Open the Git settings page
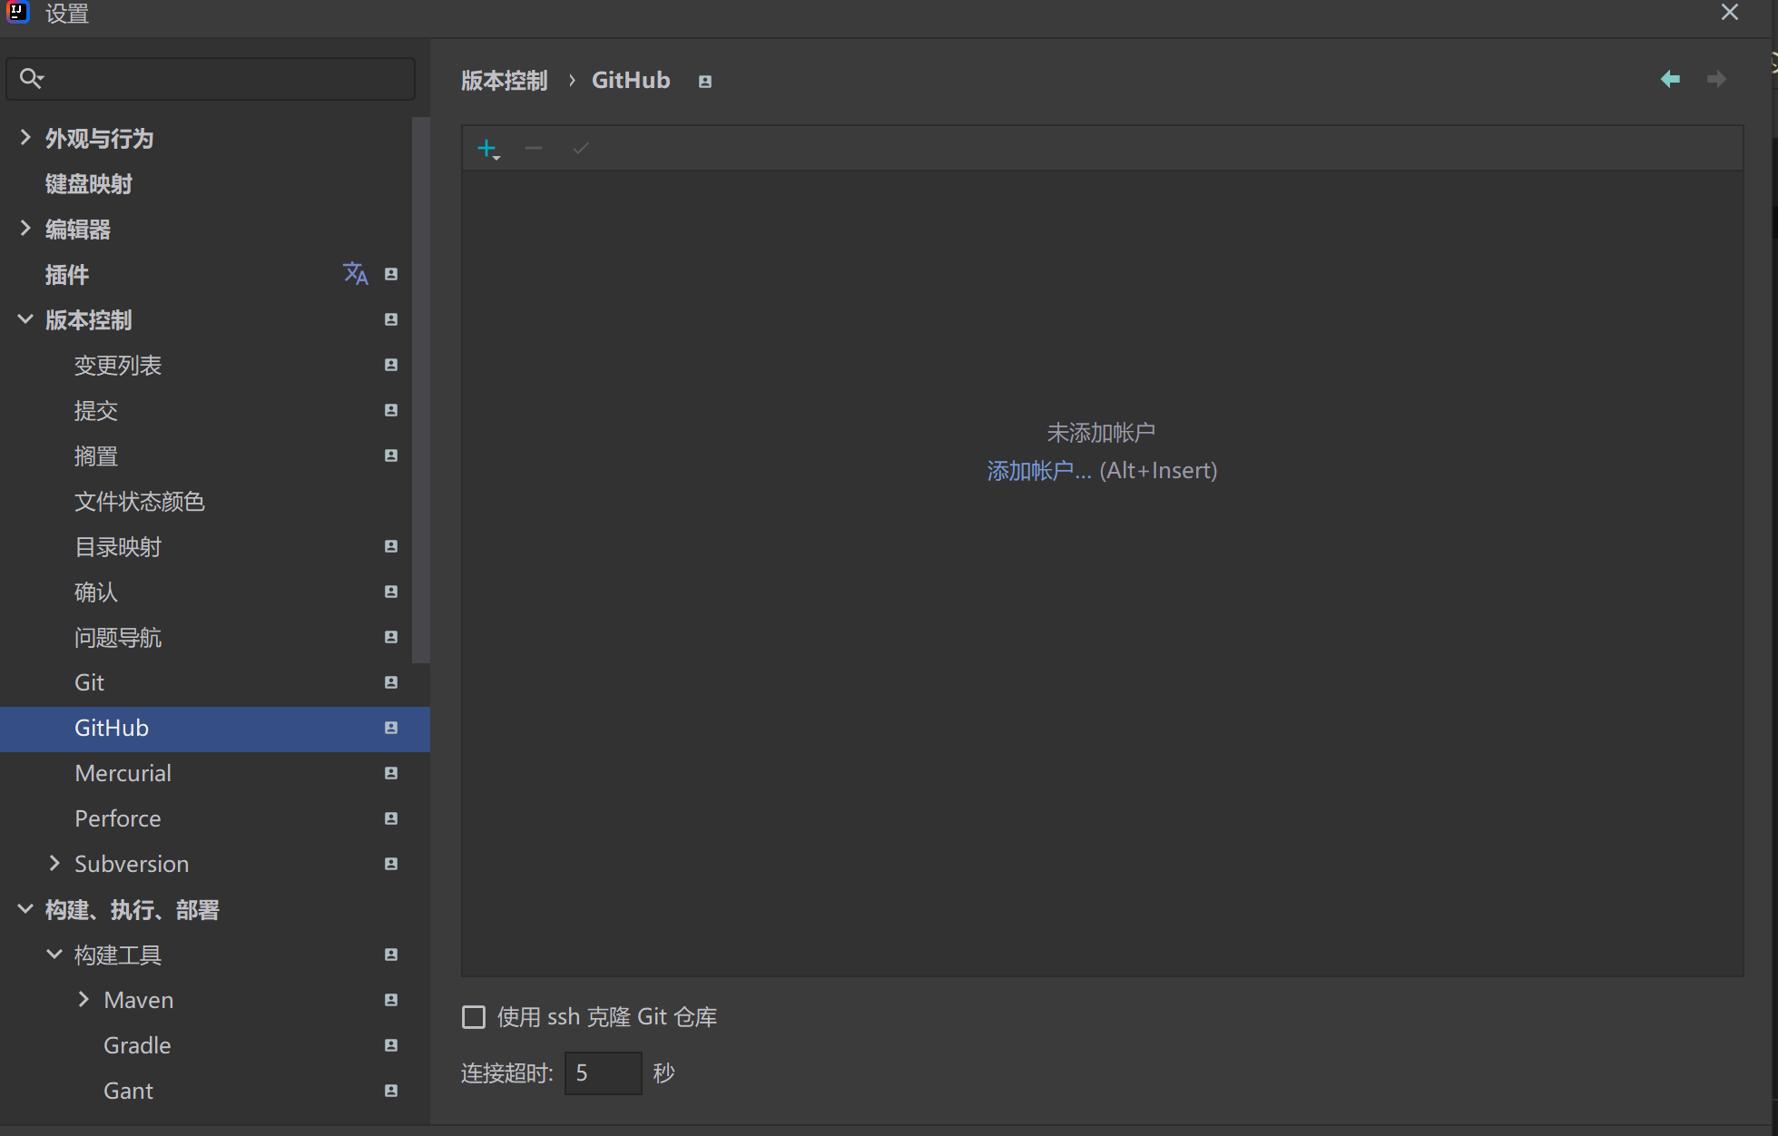The width and height of the screenshot is (1778, 1136). point(89,682)
